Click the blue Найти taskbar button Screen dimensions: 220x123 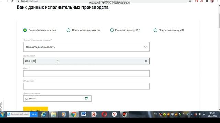tap(34, 114)
